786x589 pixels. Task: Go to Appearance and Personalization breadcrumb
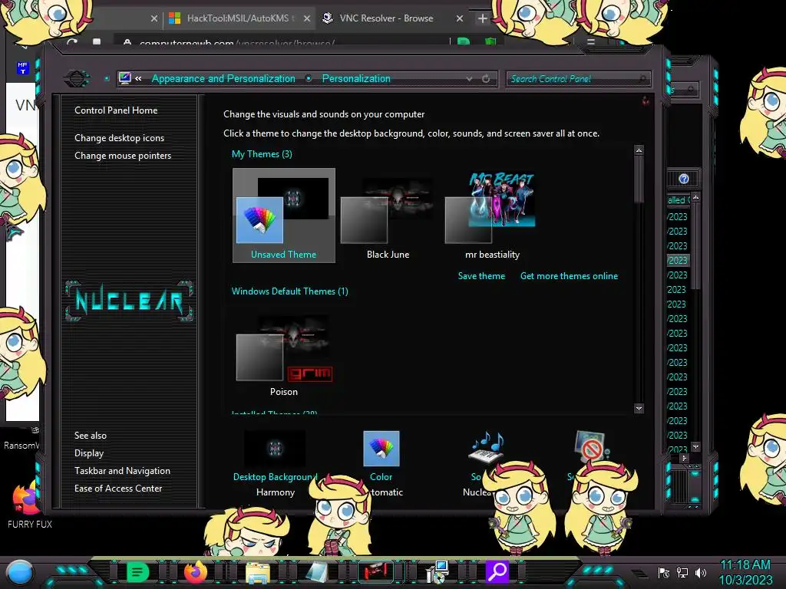(x=223, y=79)
